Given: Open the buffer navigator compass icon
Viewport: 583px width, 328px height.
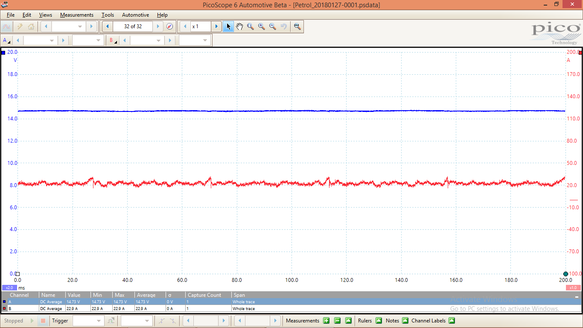Looking at the screenshot, I should pyautogui.click(x=169, y=26).
